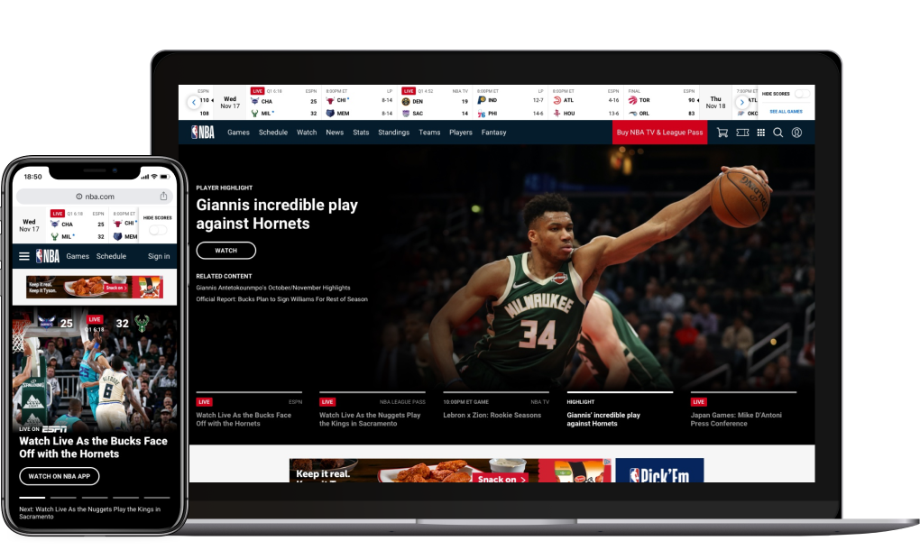Open Standings in laptop navigation
This screenshot has width=920, height=550.
pyautogui.click(x=393, y=133)
